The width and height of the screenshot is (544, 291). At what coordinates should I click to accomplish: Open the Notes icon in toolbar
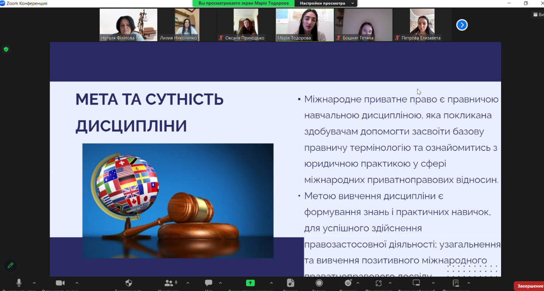[456, 283]
